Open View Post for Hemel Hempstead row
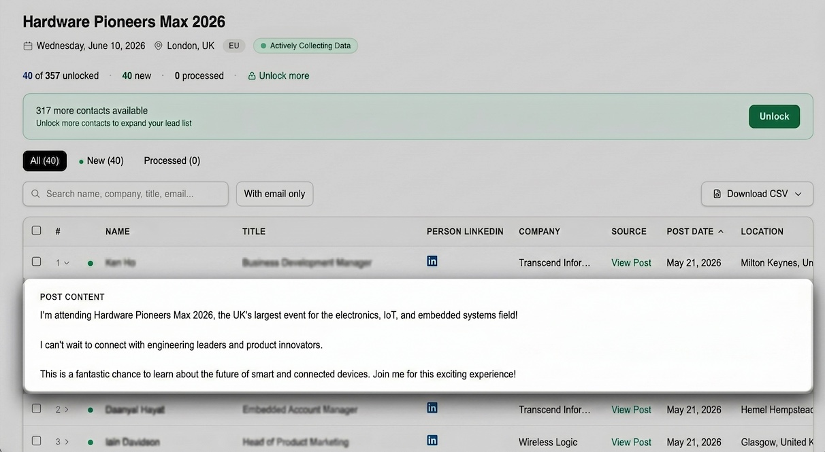Image resolution: width=825 pixels, height=452 pixels. (x=631, y=409)
